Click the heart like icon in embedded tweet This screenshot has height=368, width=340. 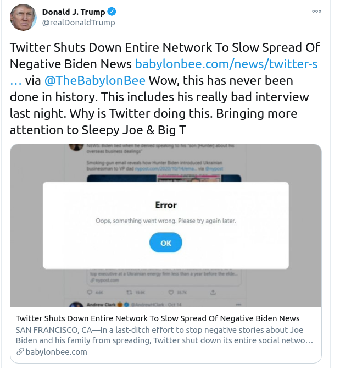click(170, 292)
